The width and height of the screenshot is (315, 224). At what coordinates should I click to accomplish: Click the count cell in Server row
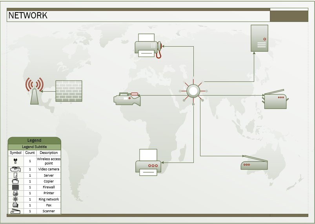[30, 175]
